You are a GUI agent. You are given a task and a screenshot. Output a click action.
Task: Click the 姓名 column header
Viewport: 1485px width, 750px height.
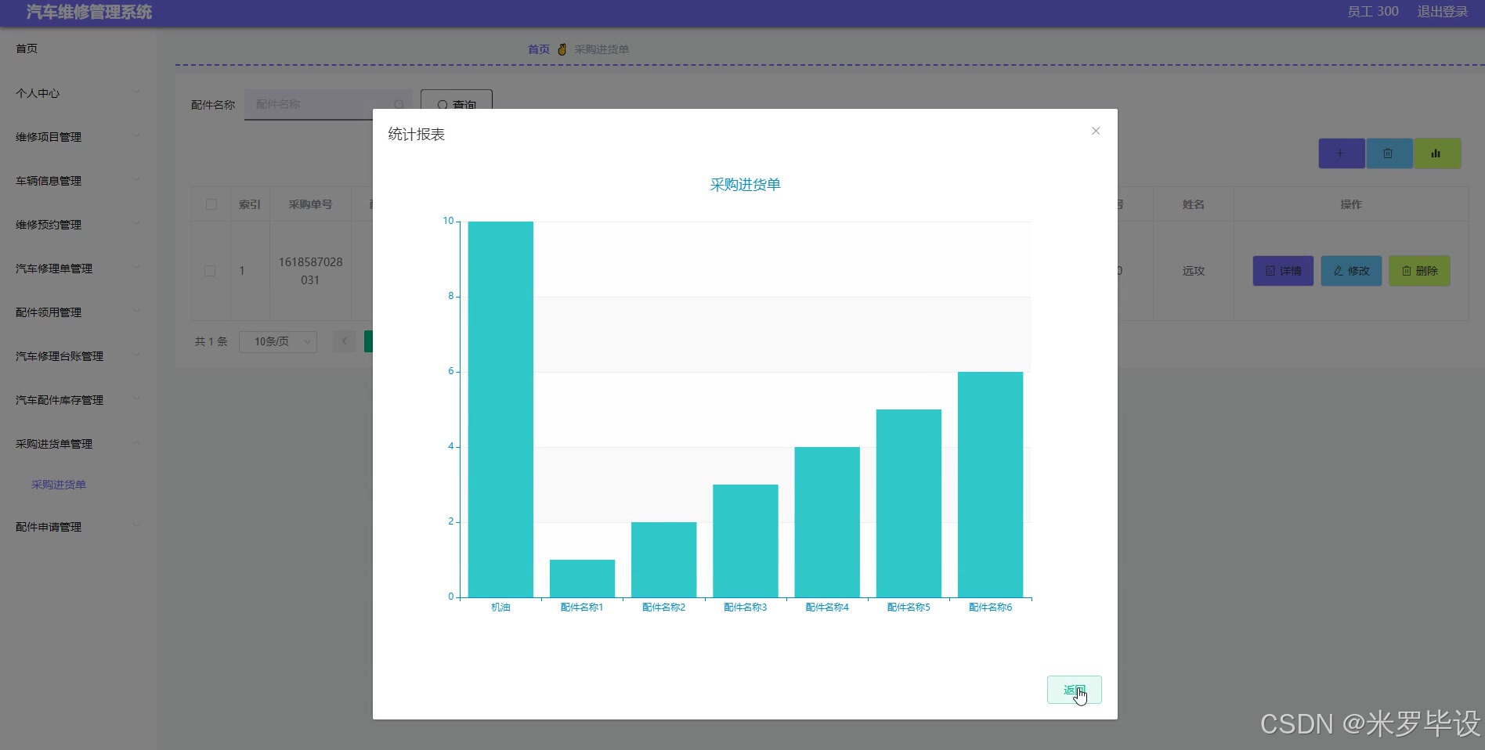(x=1194, y=204)
